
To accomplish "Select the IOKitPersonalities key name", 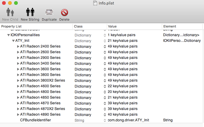I will tap(25, 35).
